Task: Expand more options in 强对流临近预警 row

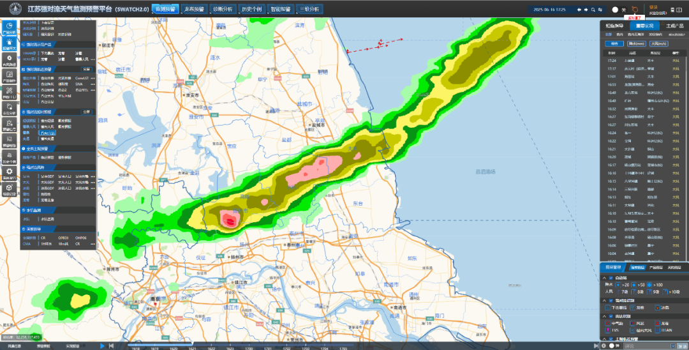Action: [x=93, y=77]
